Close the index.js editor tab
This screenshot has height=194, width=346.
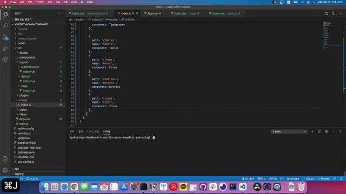point(137,13)
